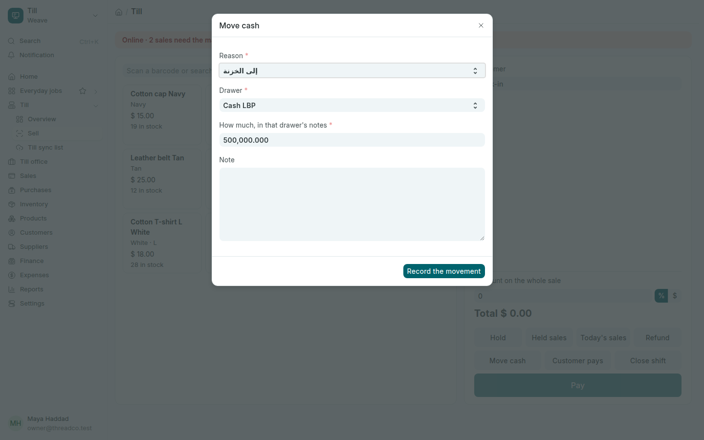Click the Customers sidebar icon
The width and height of the screenshot is (704, 440).
[12, 233]
